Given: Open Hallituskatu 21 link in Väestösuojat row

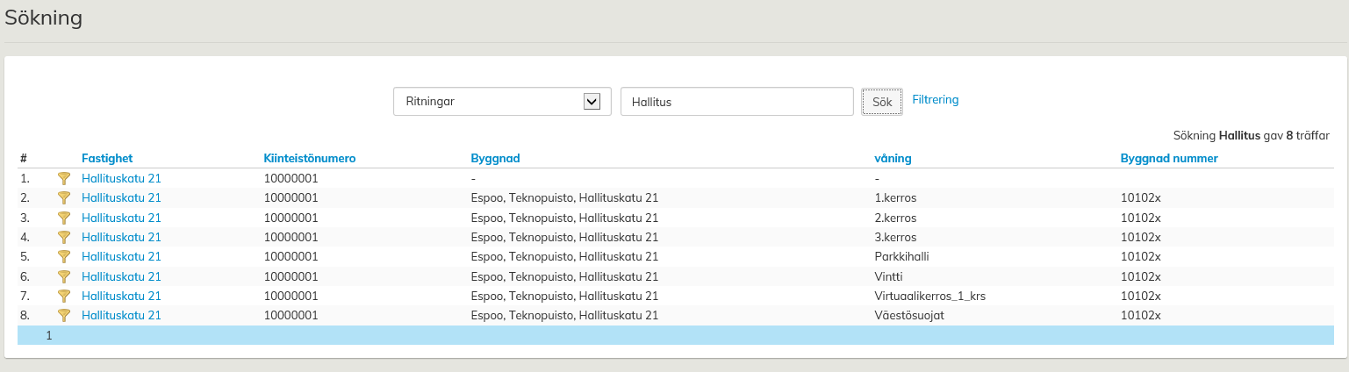Looking at the screenshot, I should [x=121, y=316].
